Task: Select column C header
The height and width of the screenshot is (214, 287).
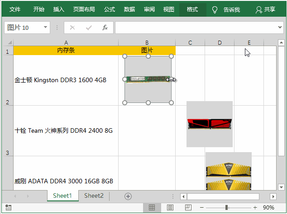Action: click(x=190, y=43)
